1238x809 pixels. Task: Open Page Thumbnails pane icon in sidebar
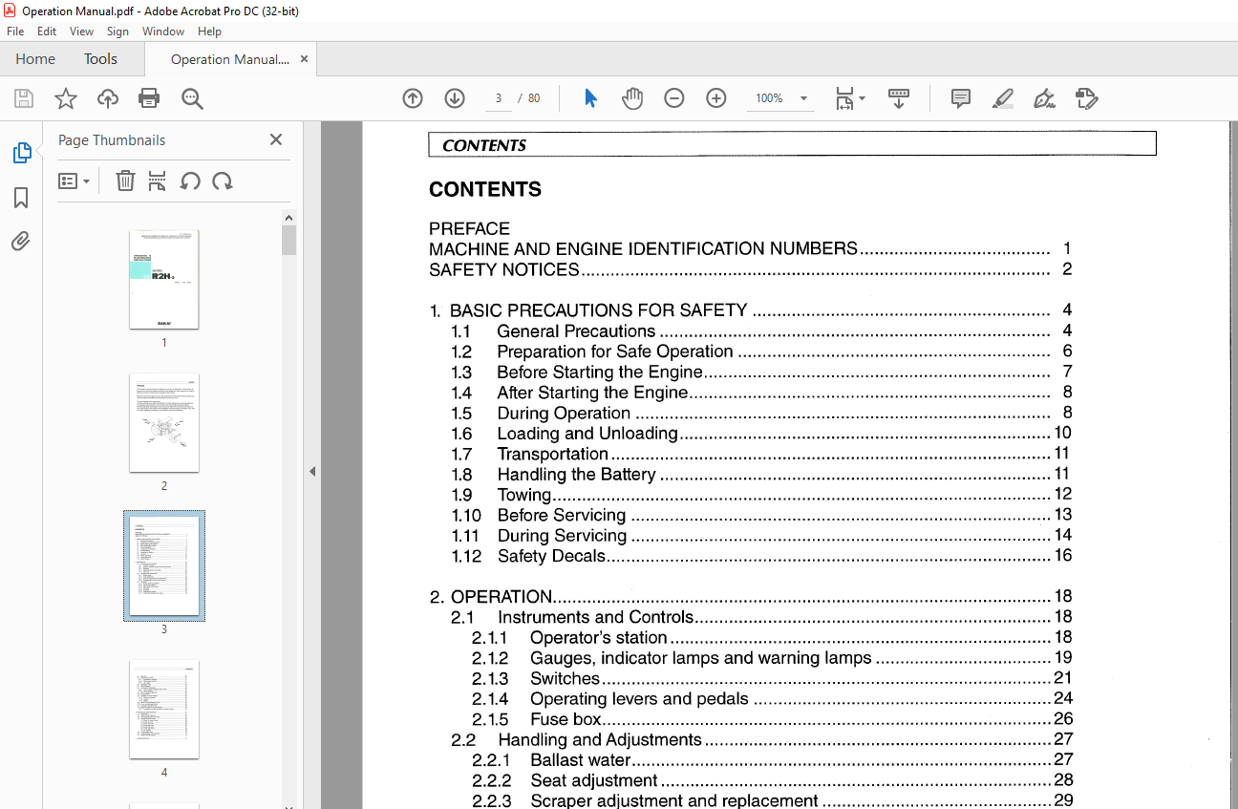click(21, 153)
